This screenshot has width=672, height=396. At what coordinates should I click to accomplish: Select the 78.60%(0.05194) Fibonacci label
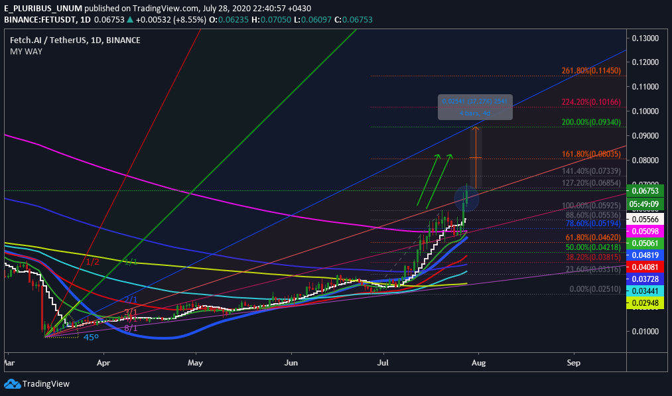click(x=592, y=224)
